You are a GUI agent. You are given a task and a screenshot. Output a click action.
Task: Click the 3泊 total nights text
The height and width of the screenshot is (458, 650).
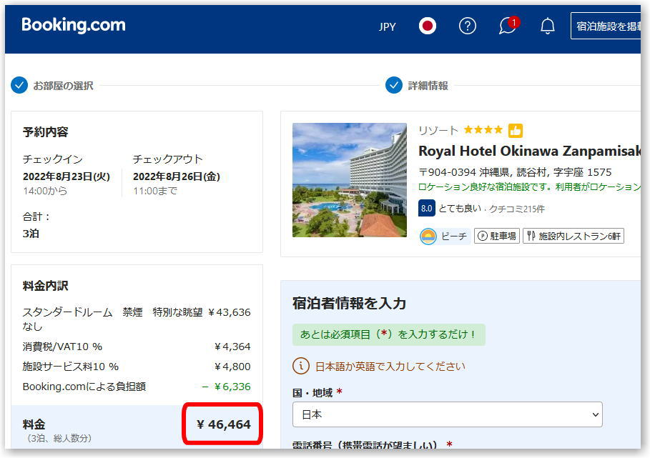(31, 234)
